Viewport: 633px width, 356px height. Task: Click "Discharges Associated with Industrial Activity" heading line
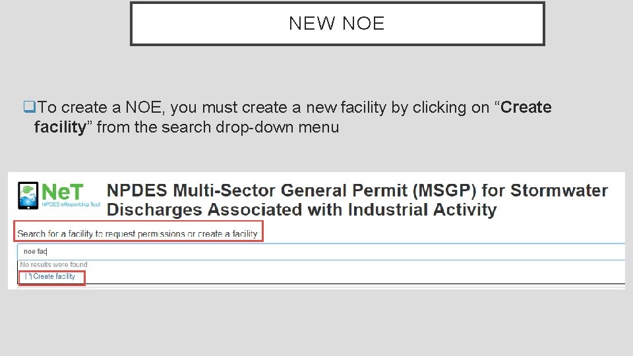(x=301, y=210)
